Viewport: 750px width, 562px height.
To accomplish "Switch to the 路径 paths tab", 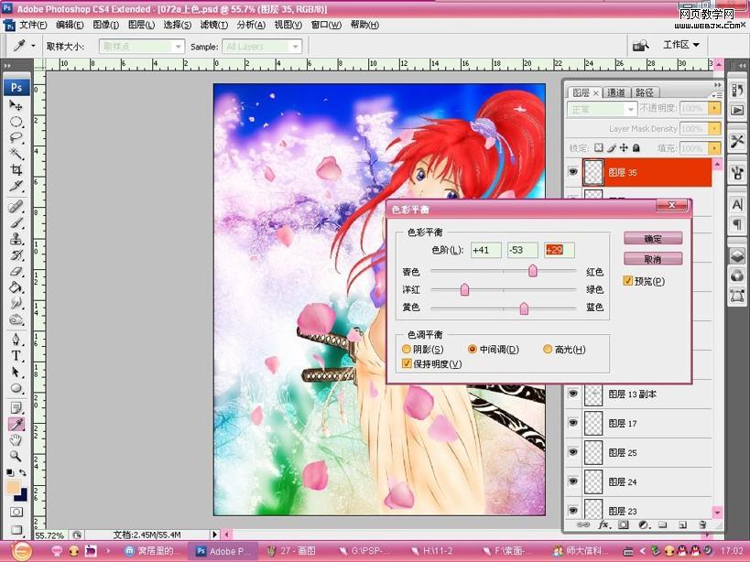I will pos(645,92).
